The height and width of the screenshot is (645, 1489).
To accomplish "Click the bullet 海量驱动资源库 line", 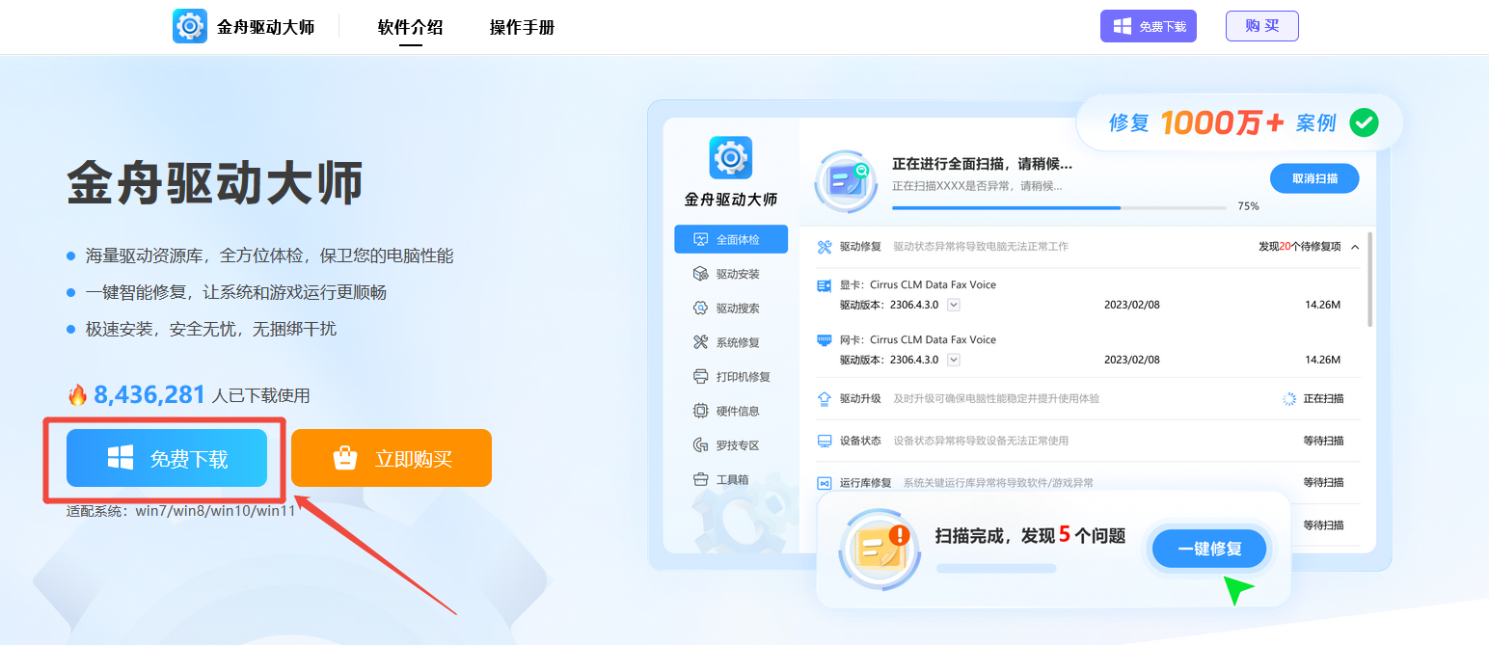I will (269, 256).
